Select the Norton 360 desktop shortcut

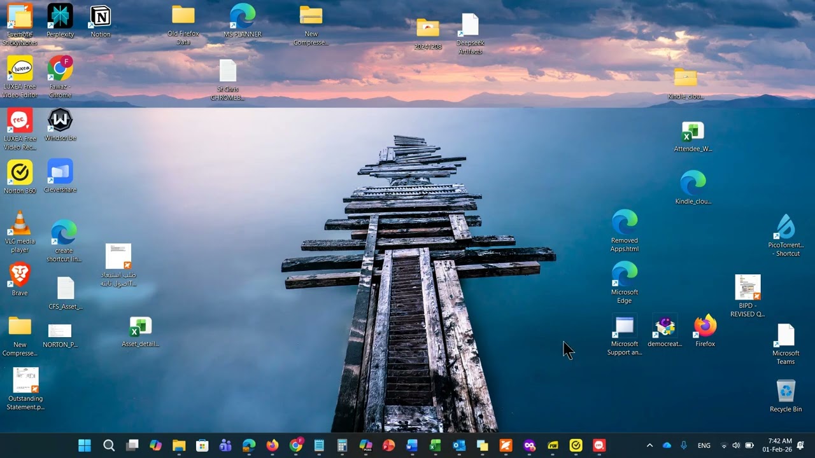click(20, 177)
